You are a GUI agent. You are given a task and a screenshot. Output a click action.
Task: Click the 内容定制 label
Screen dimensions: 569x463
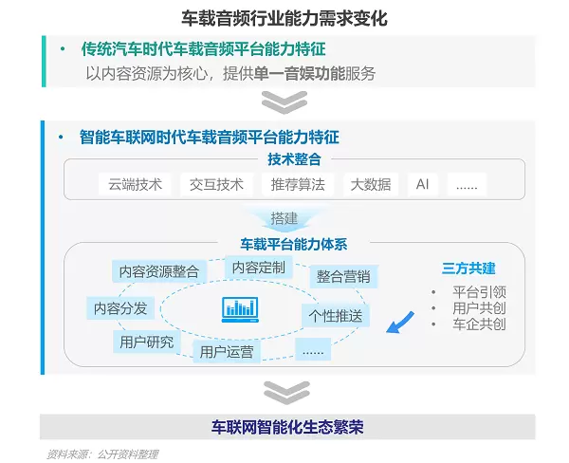[x=258, y=268]
